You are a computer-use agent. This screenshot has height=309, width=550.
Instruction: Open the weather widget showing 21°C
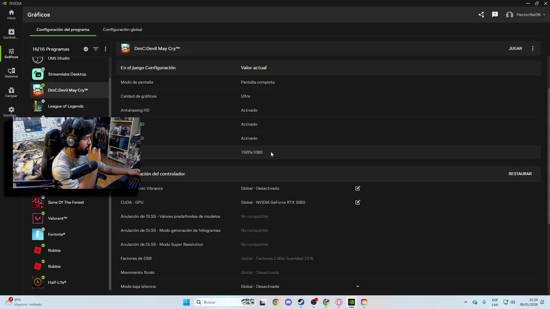click(24, 302)
